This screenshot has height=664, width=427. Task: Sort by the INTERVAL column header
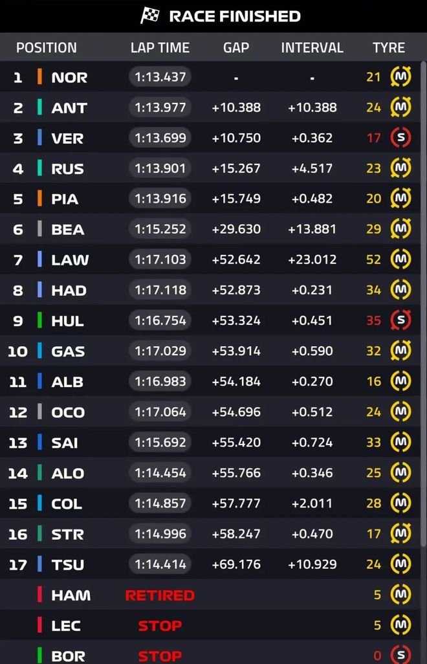coord(312,48)
